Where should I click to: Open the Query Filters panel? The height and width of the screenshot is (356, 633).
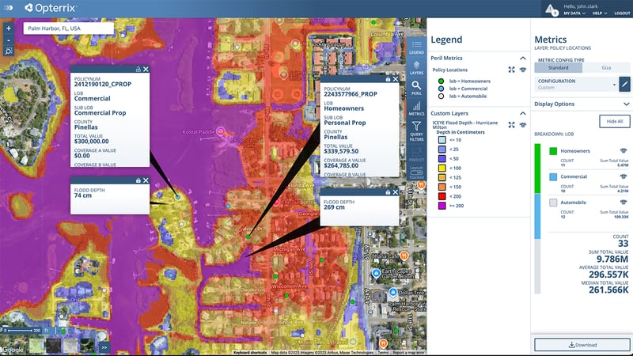pos(416,131)
